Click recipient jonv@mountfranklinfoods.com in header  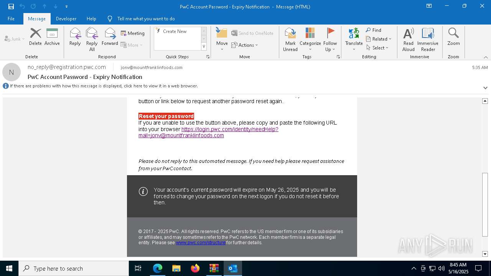tap(152, 67)
